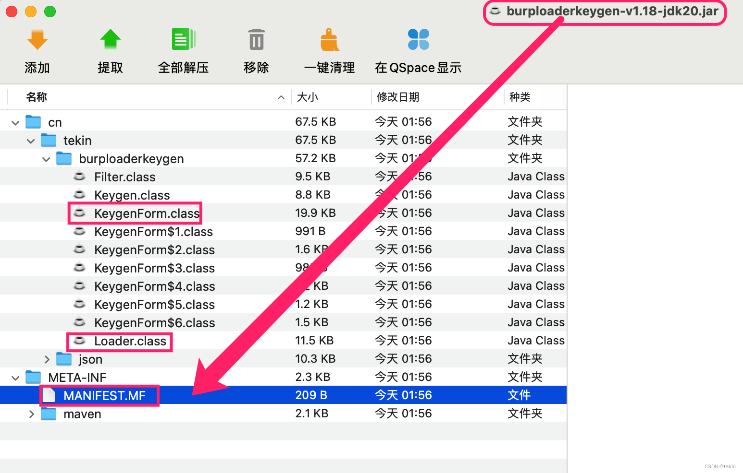Sort by the 修改日期 column header
The width and height of the screenshot is (743, 473).
[x=398, y=97]
